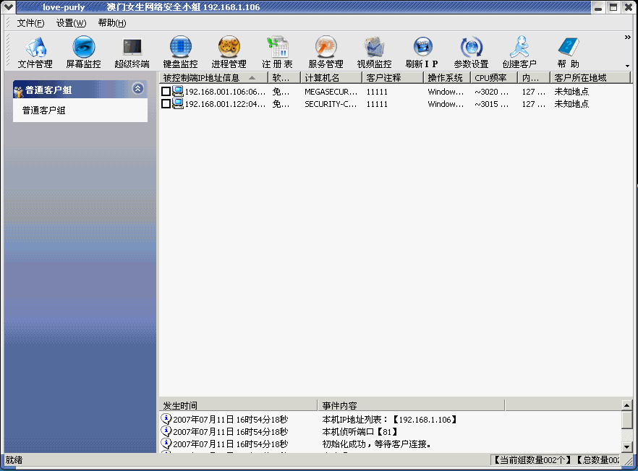Launch 屏幕监控 screen monitoring
638x471 pixels.
click(82, 51)
